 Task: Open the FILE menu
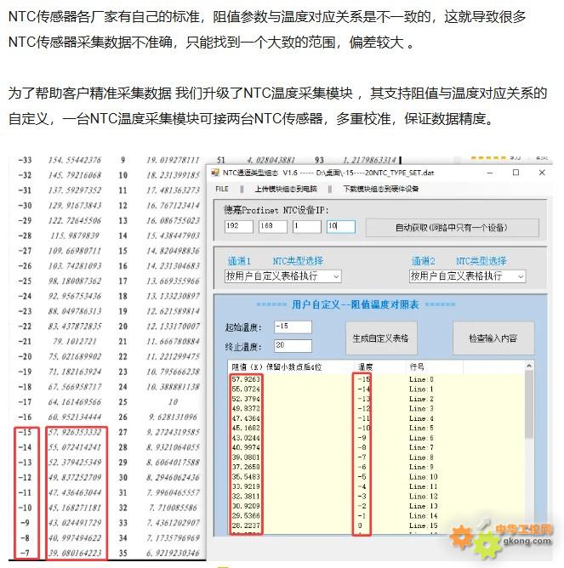tap(221, 189)
